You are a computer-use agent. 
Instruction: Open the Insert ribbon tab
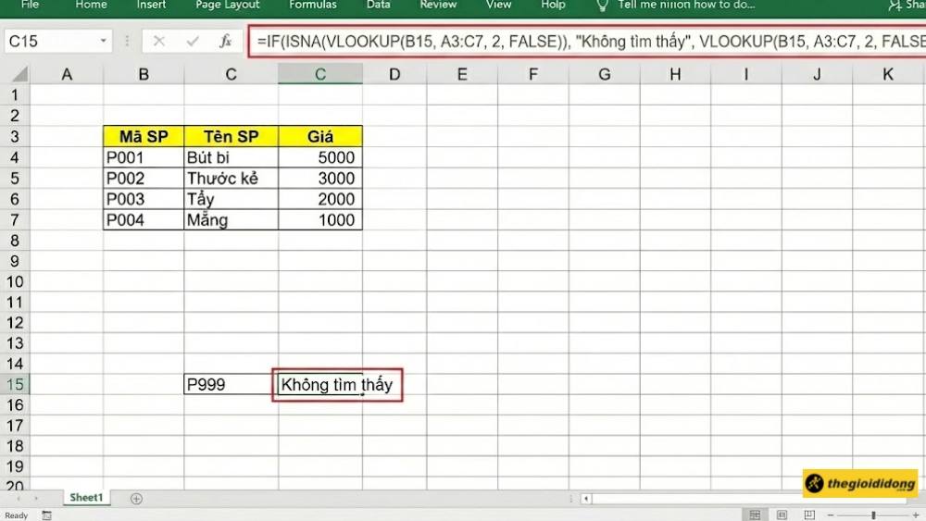click(x=151, y=5)
